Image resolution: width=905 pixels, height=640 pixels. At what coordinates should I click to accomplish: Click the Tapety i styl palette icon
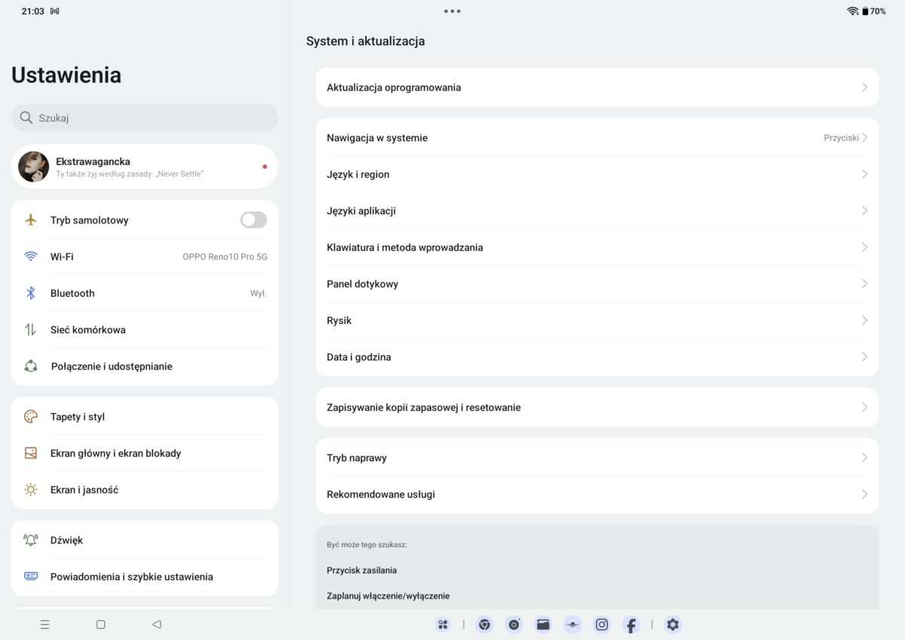pos(30,416)
